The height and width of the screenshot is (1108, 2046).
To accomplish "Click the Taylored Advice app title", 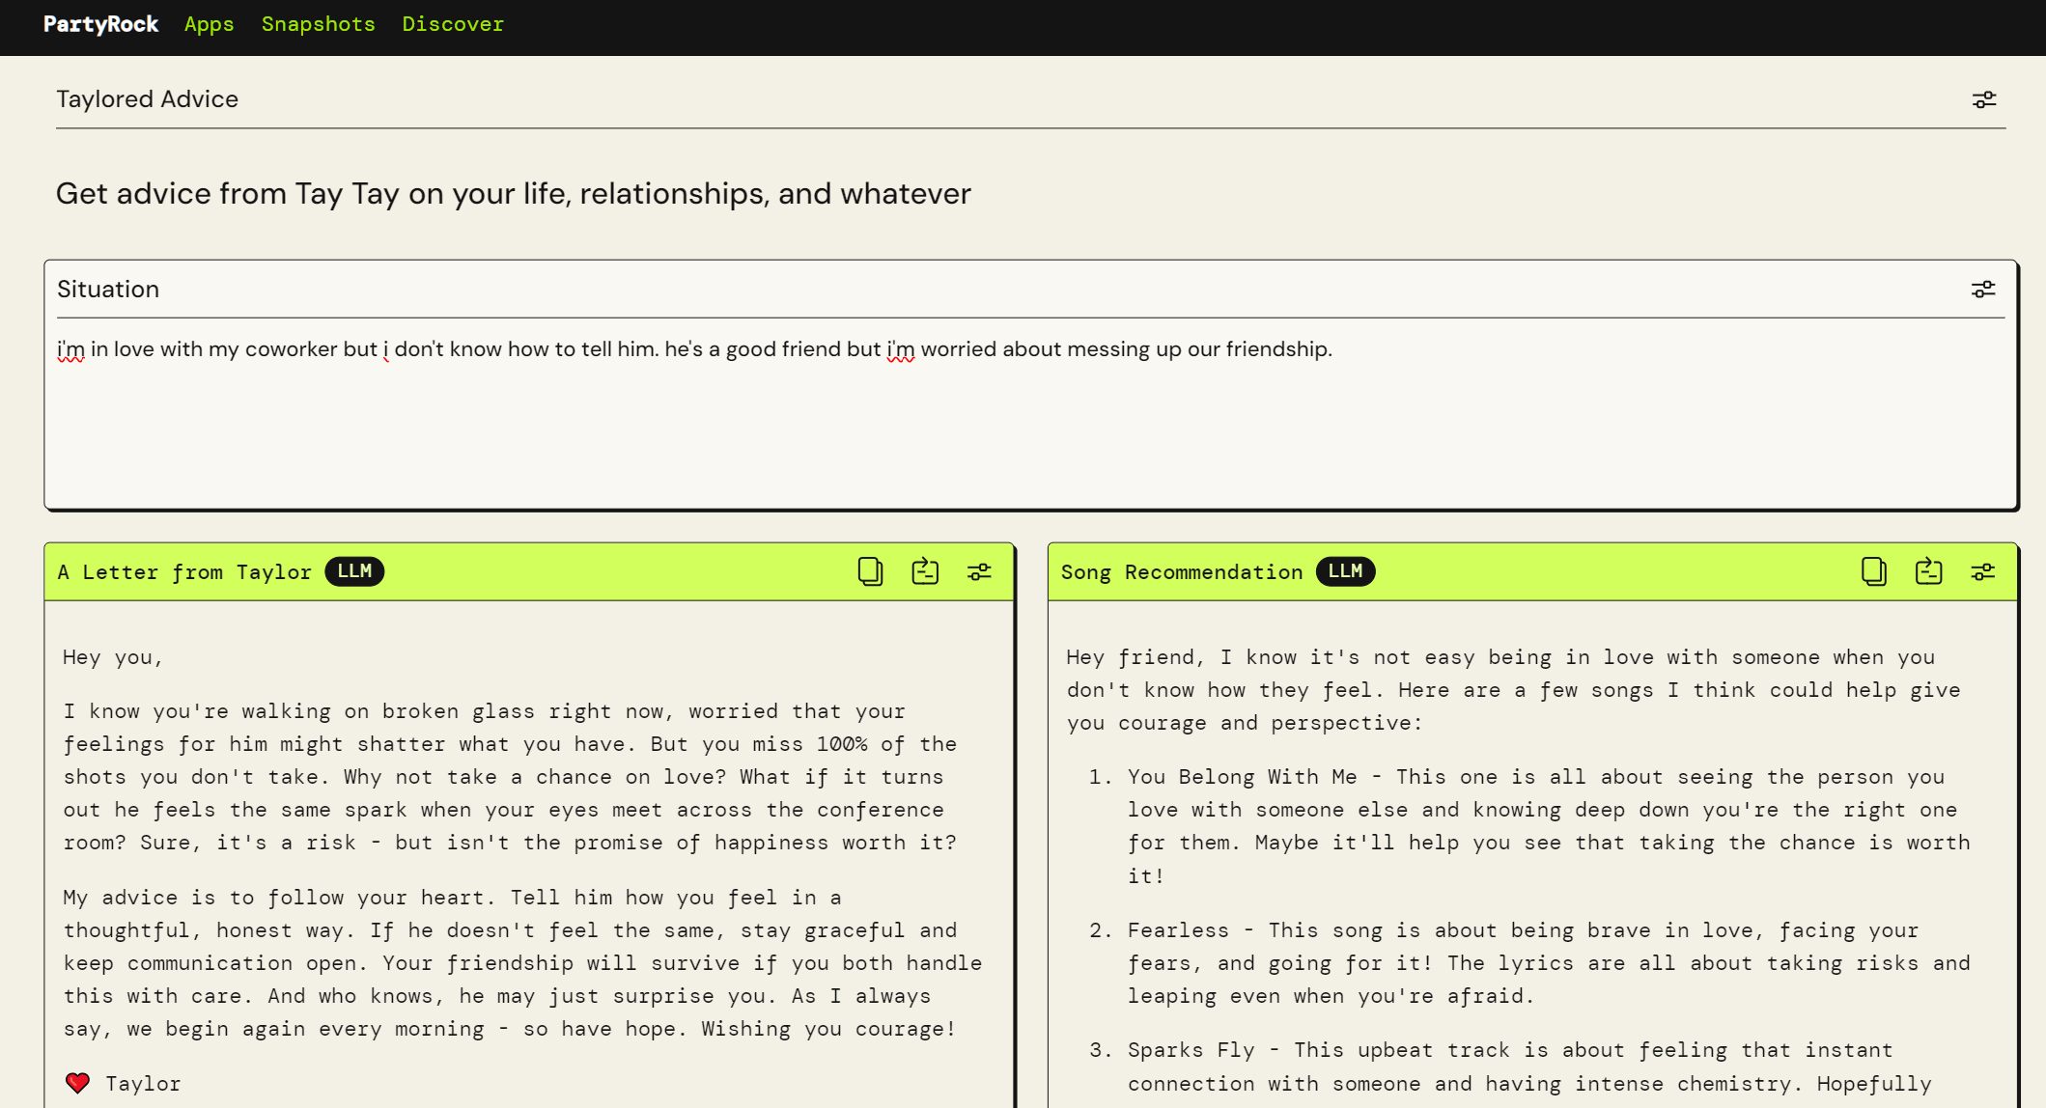I will 147,99.
